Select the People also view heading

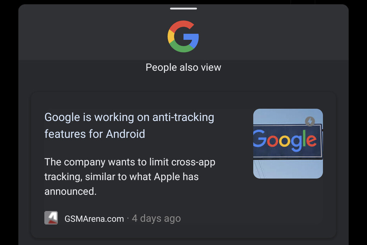[183, 67]
